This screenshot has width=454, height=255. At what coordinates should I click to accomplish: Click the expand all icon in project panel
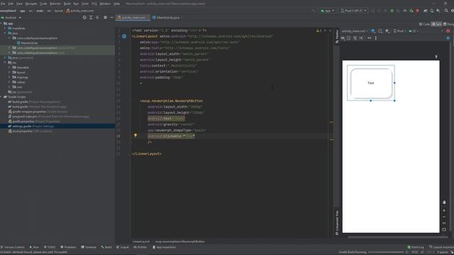(91, 18)
